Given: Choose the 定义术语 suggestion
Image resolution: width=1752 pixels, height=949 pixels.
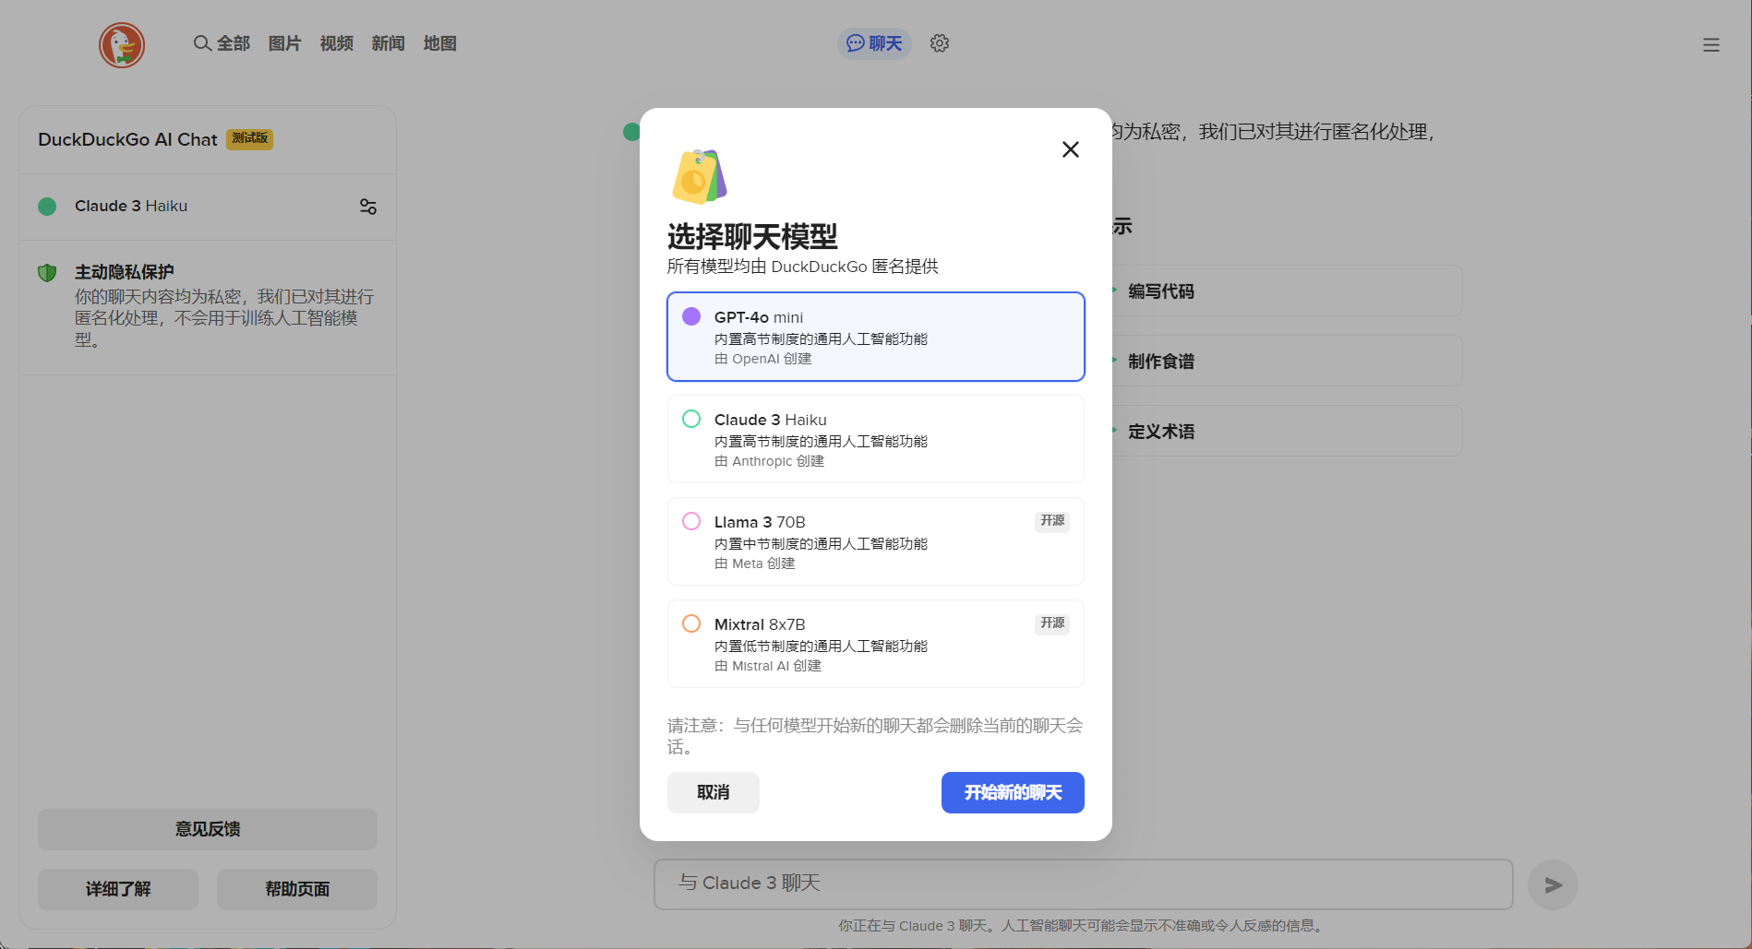Looking at the screenshot, I should [x=1286, y=432].
